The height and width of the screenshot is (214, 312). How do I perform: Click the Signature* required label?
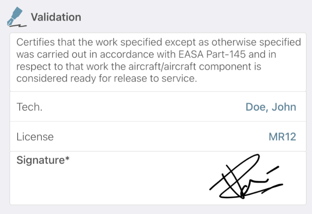(43, 160)
